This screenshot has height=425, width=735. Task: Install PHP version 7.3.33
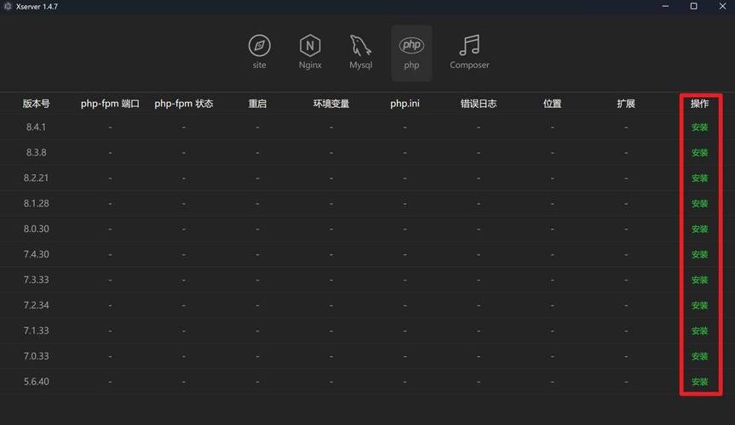pos(699,280)
